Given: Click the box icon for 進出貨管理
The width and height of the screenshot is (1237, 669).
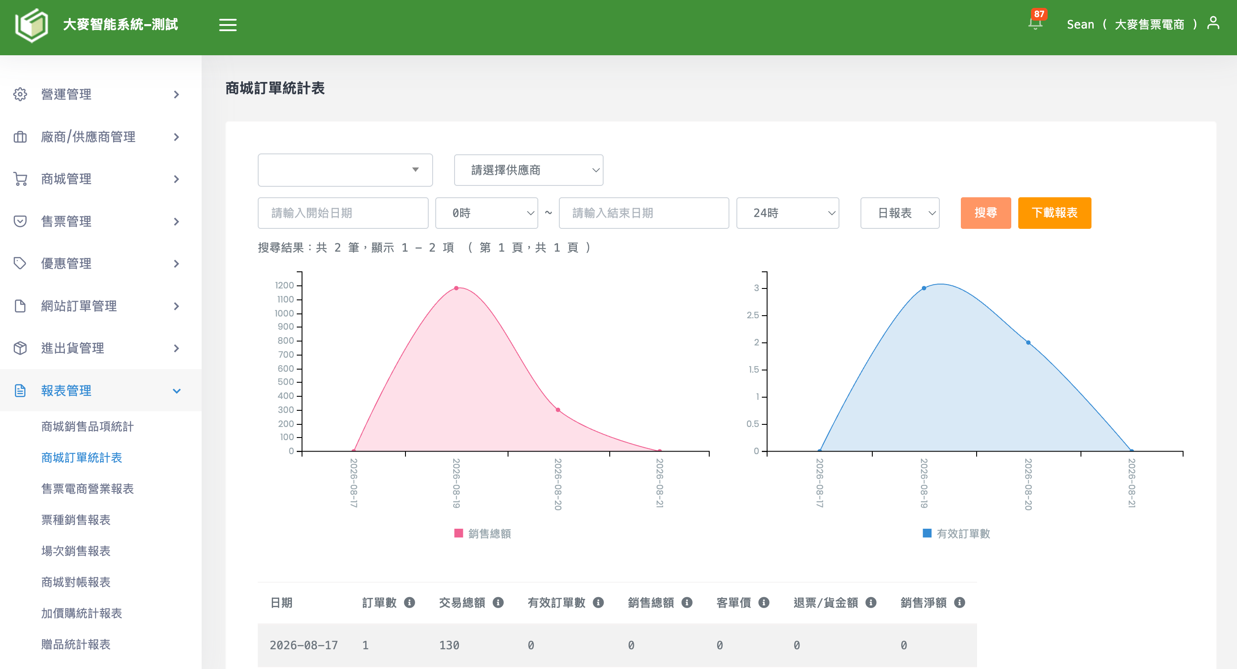Looking at the screenshot, I should pos(20,348).
